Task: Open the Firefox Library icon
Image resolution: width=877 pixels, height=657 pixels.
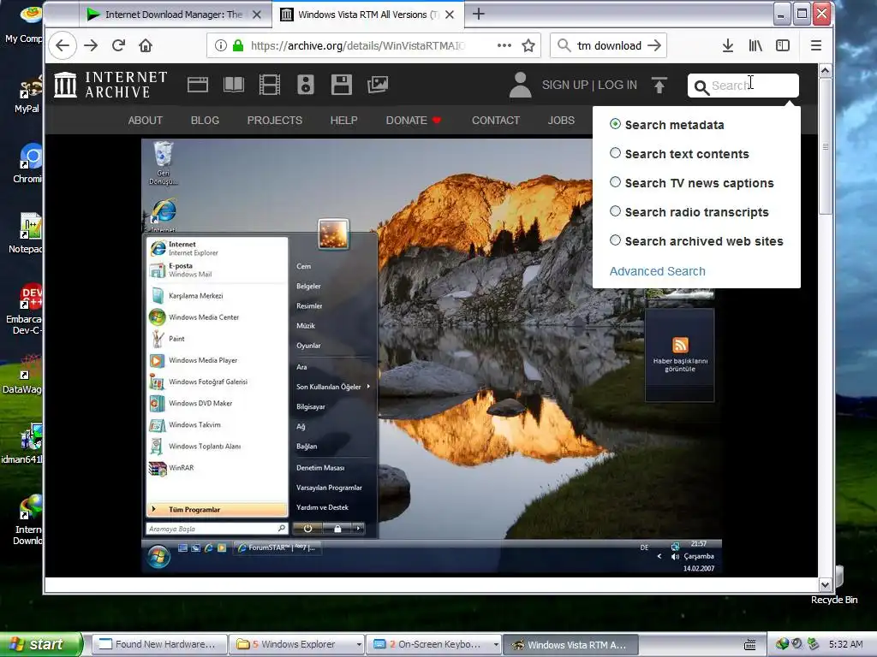Action: click(x=755, y=46)
